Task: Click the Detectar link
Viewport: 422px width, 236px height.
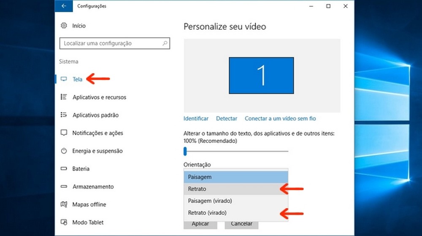Action: coord(227,119)
